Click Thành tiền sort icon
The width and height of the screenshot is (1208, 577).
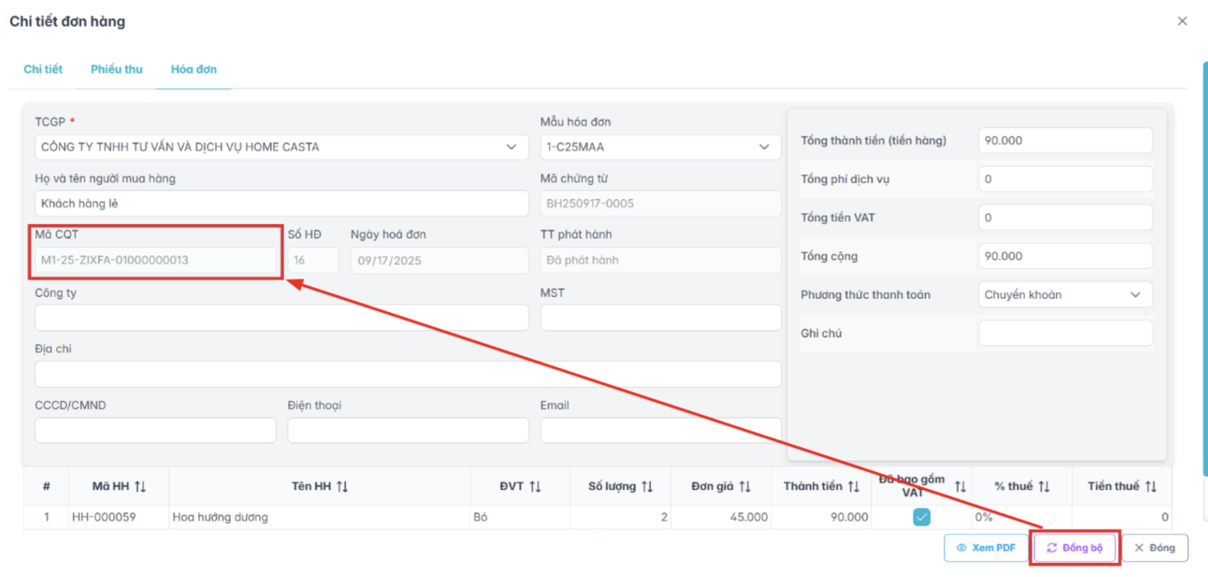[854, 486]
